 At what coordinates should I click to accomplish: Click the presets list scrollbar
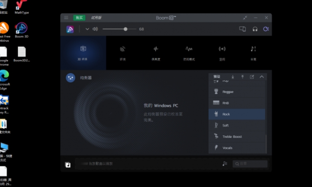click(266, 144)
